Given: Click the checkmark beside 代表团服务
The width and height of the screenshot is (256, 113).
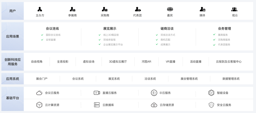Looking at the screenshot, I should (x=214, y=45).
